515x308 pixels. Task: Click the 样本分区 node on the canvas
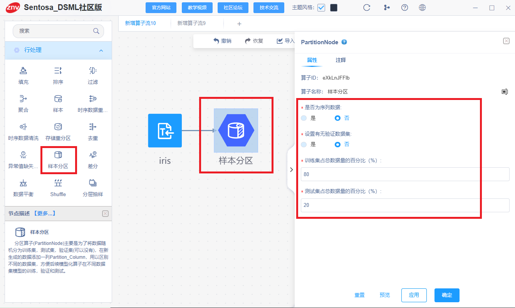pos(236,131)
